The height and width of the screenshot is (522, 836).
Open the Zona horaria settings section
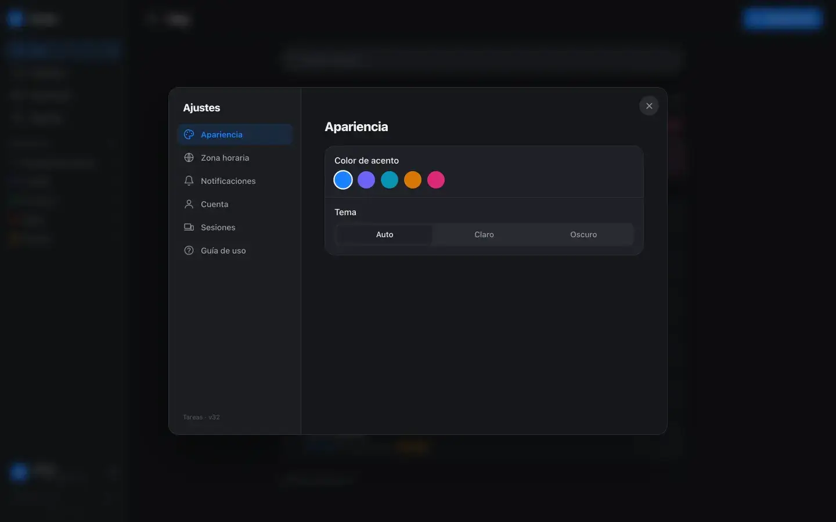pos(235,158)
